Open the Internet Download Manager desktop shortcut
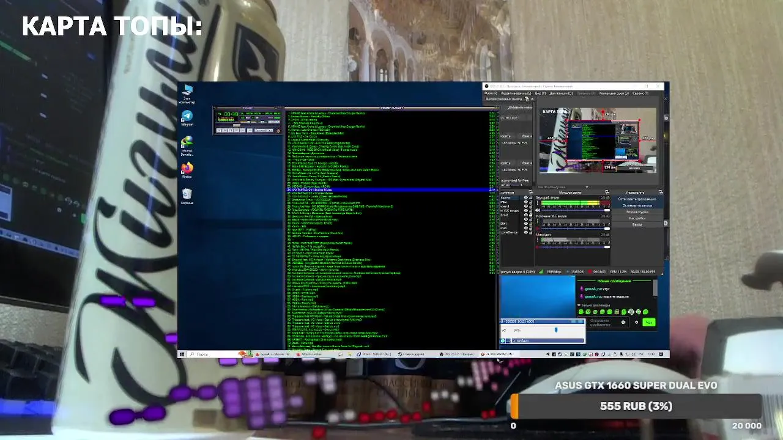Screen dimensions: 783x440 pos(187,145)
